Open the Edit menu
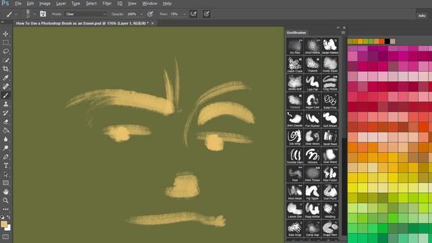The width and height of the screenshot is (432, 243). [30, 3]
